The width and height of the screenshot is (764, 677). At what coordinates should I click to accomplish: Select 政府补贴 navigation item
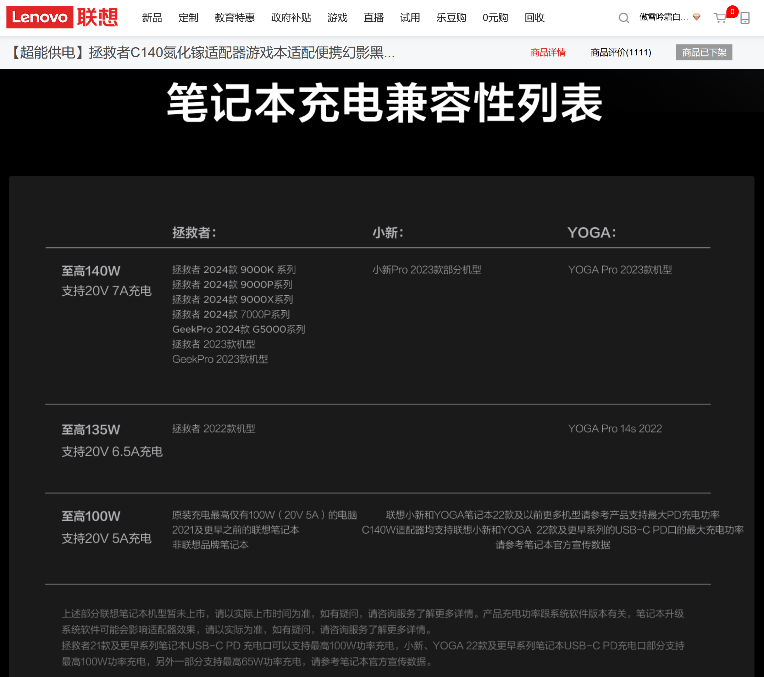[x=291, y=18]
